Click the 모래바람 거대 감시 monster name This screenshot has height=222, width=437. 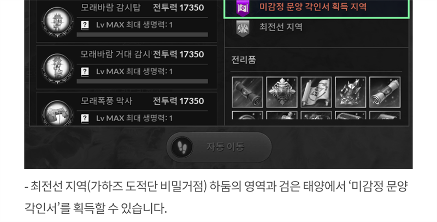[x=115, y=54]
